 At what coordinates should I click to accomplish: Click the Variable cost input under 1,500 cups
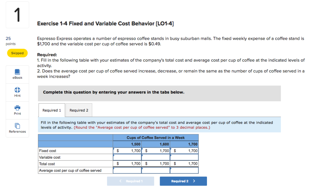tap(127, 157)
